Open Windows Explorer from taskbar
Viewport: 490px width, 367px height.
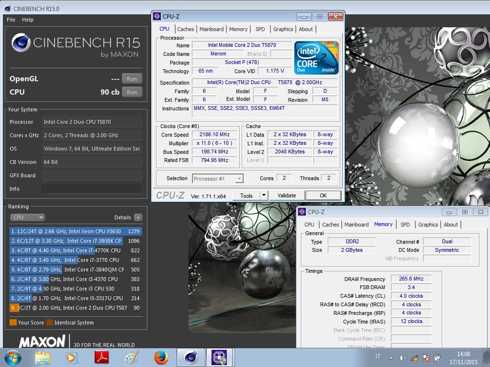[x=43, y=357]
